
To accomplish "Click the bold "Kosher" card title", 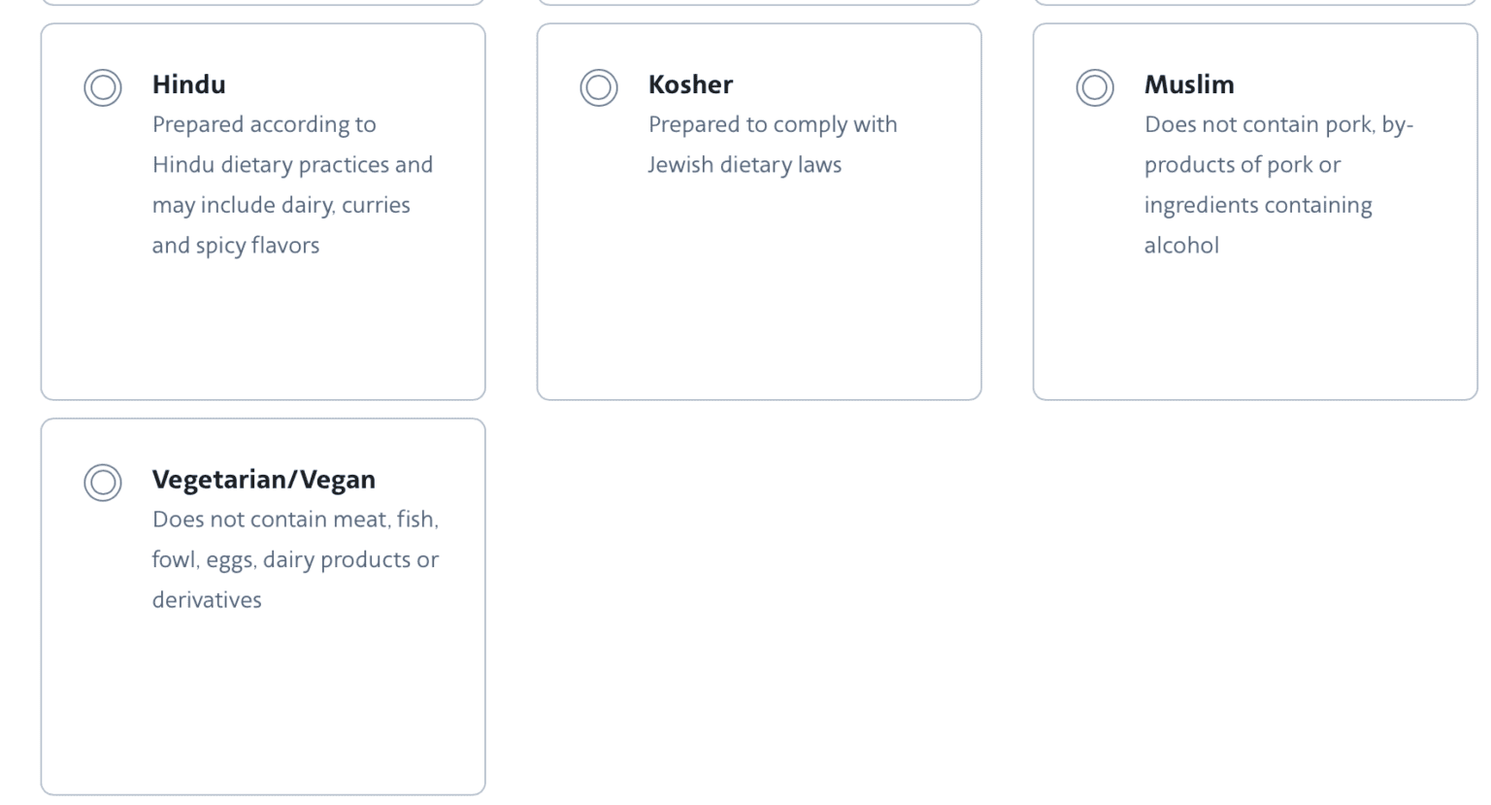I will pos(690,84).
